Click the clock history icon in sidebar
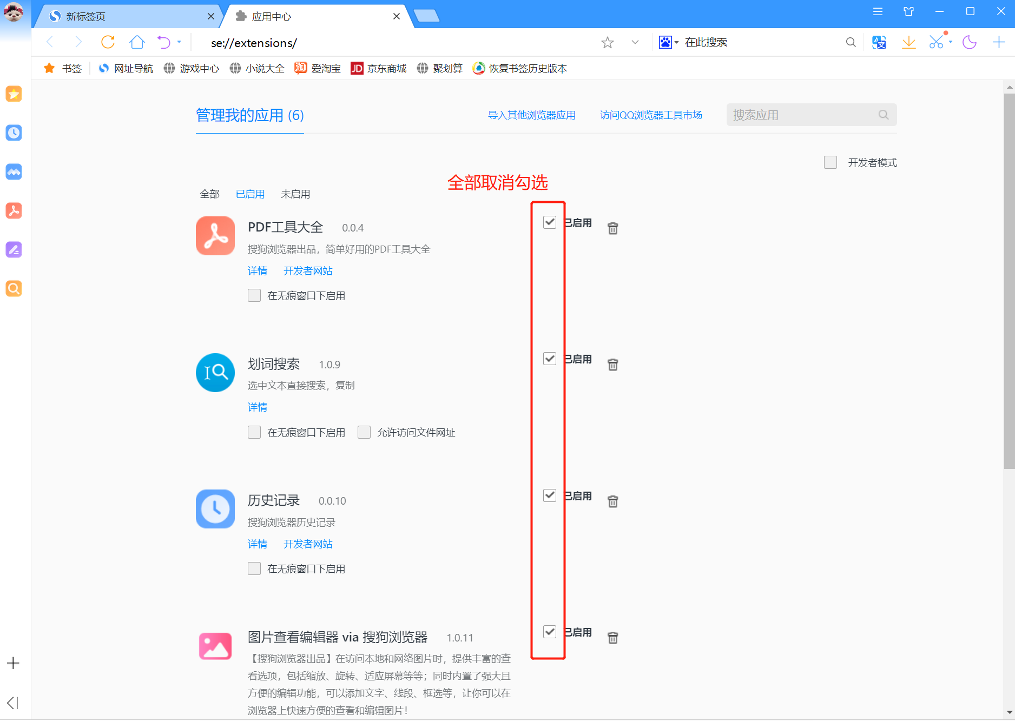 click(x=14, y=133)
